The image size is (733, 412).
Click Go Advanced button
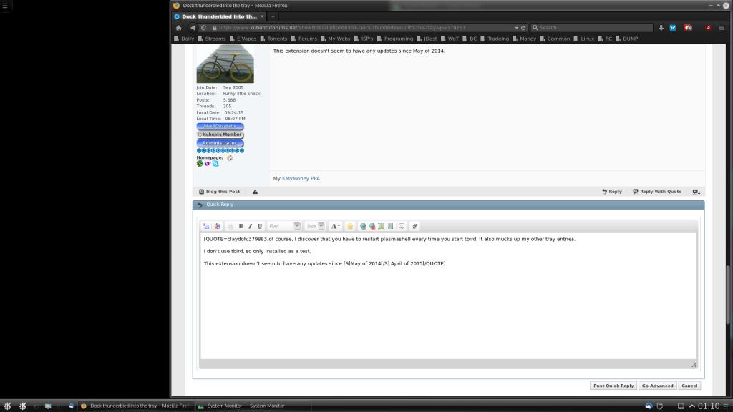[657, 386]
